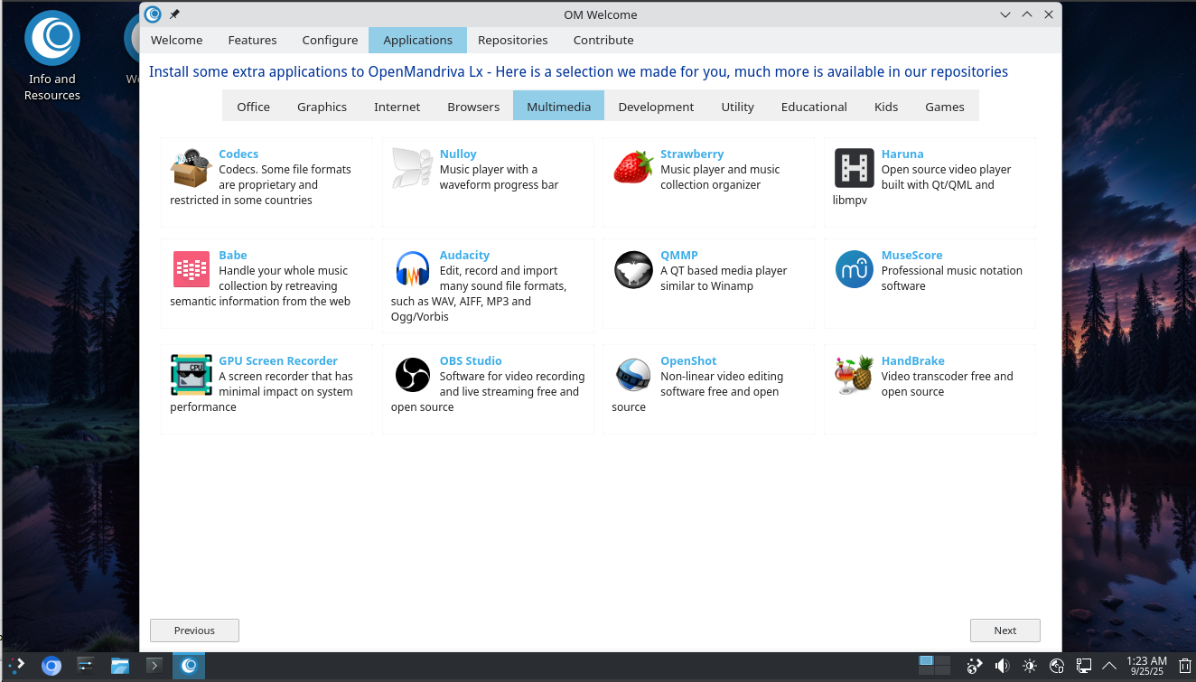Click the GPU Screen Recorder icon
The width and height of the screenshot is (1196, 682).
point(192,375)
